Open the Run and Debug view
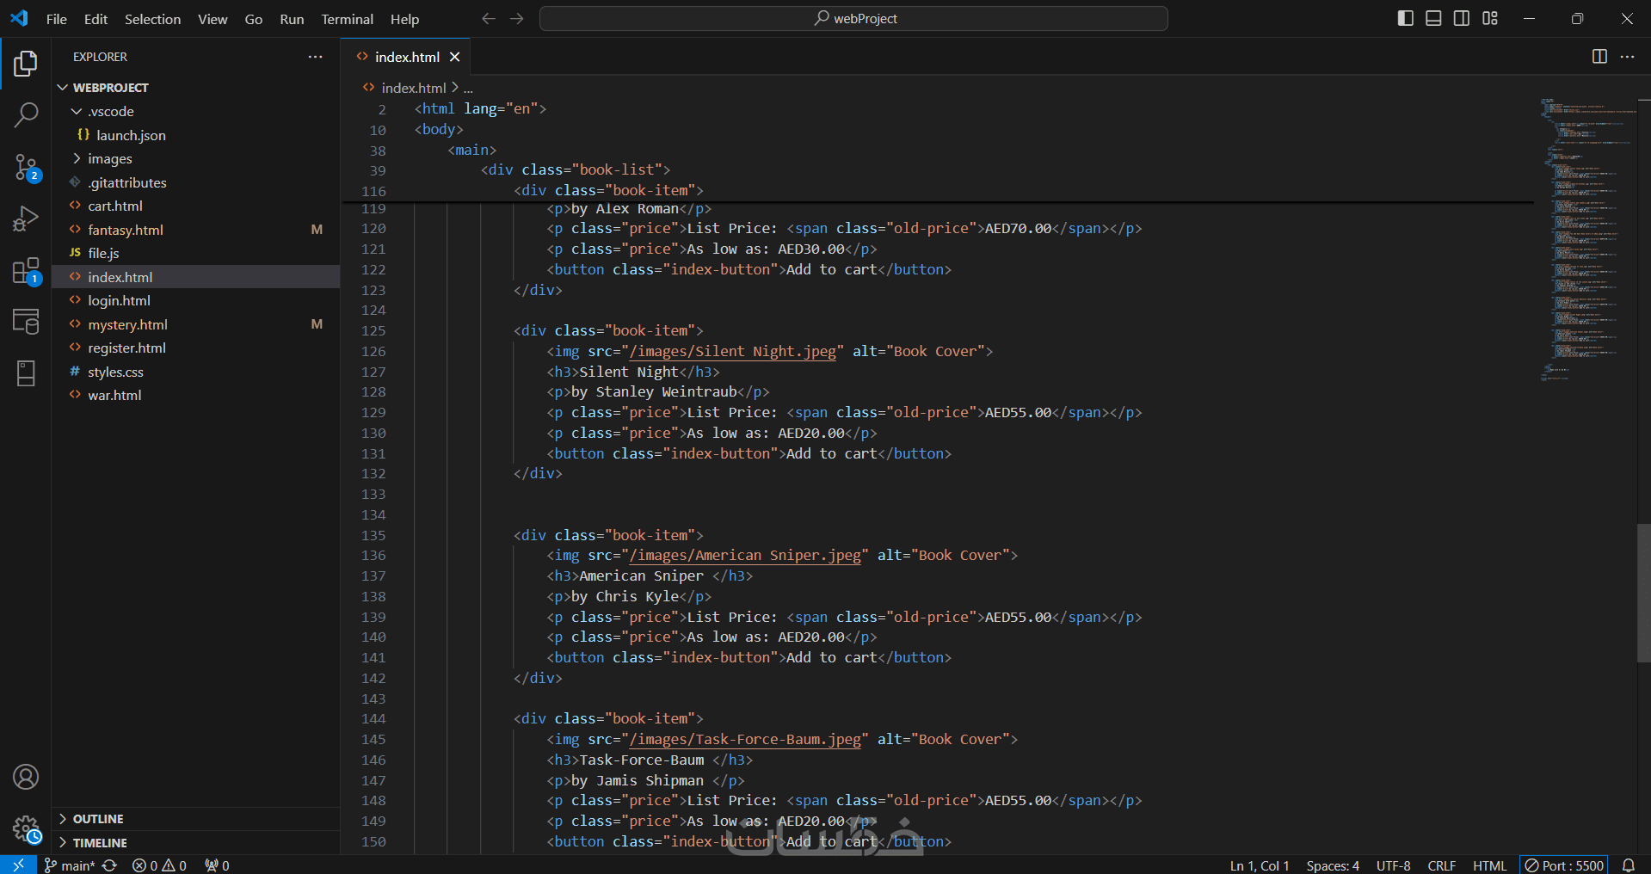 [x=26, y=218]
